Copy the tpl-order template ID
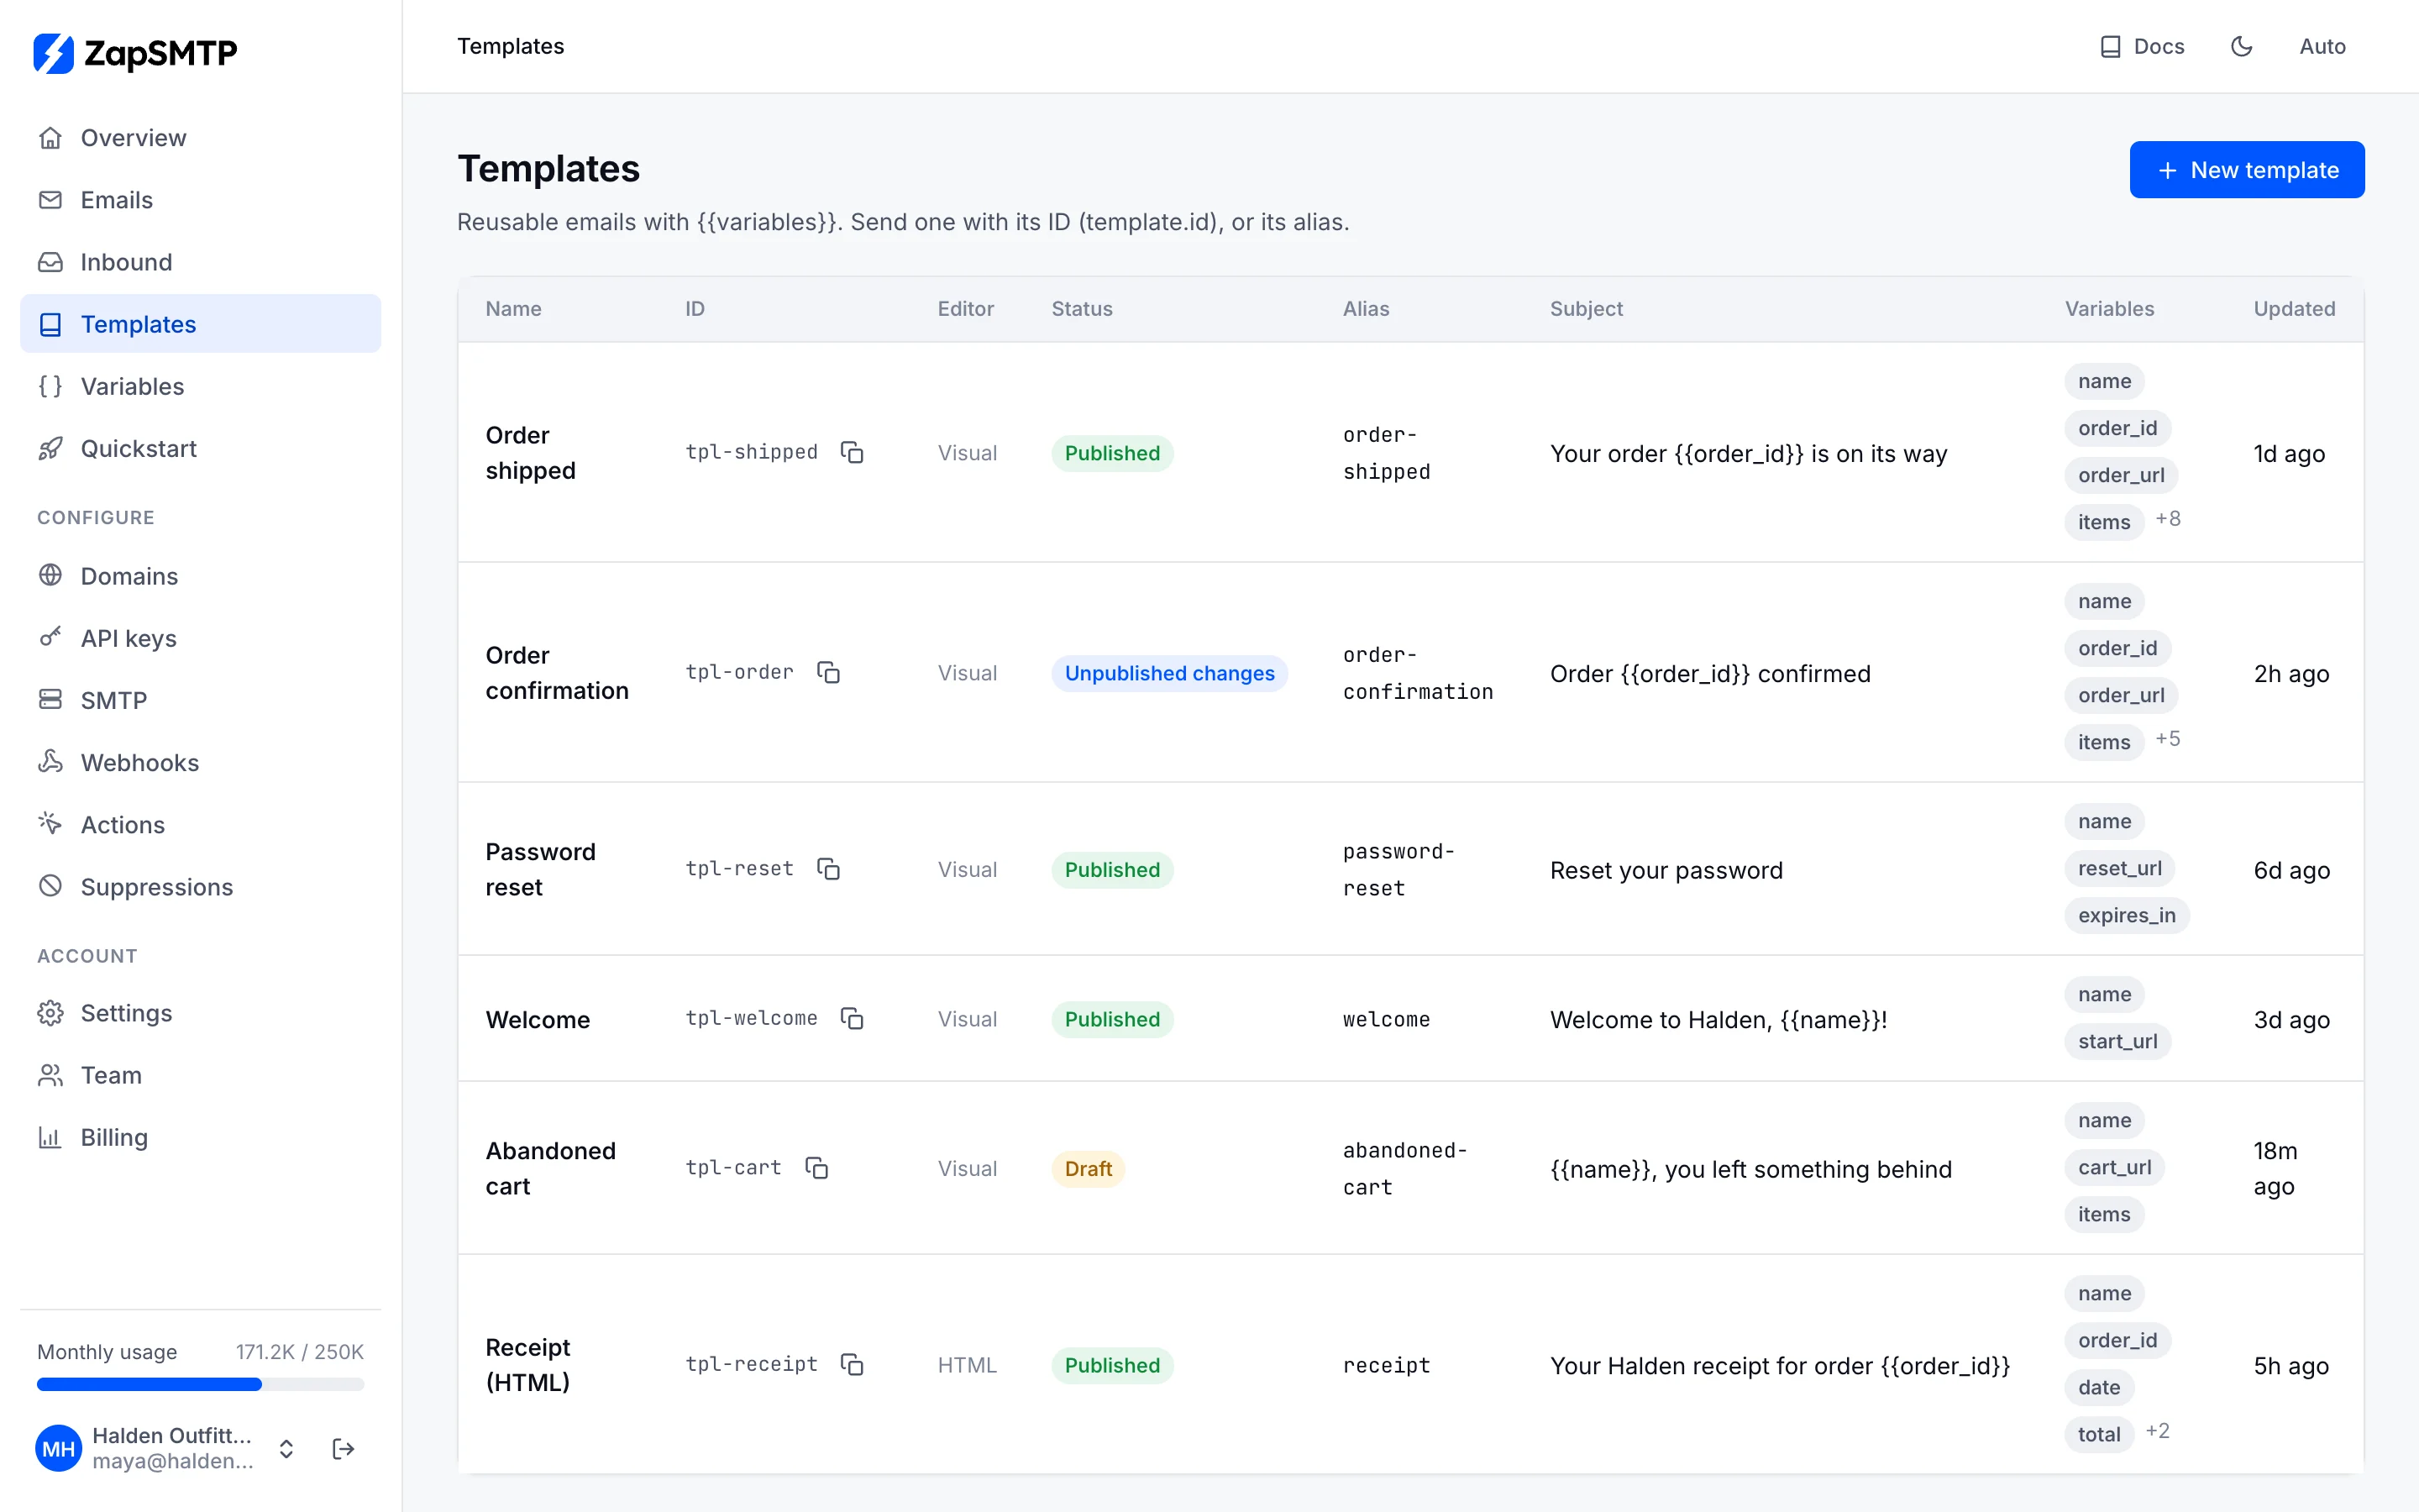Screen dimensions: 2419x1512 tap(827, 673)
